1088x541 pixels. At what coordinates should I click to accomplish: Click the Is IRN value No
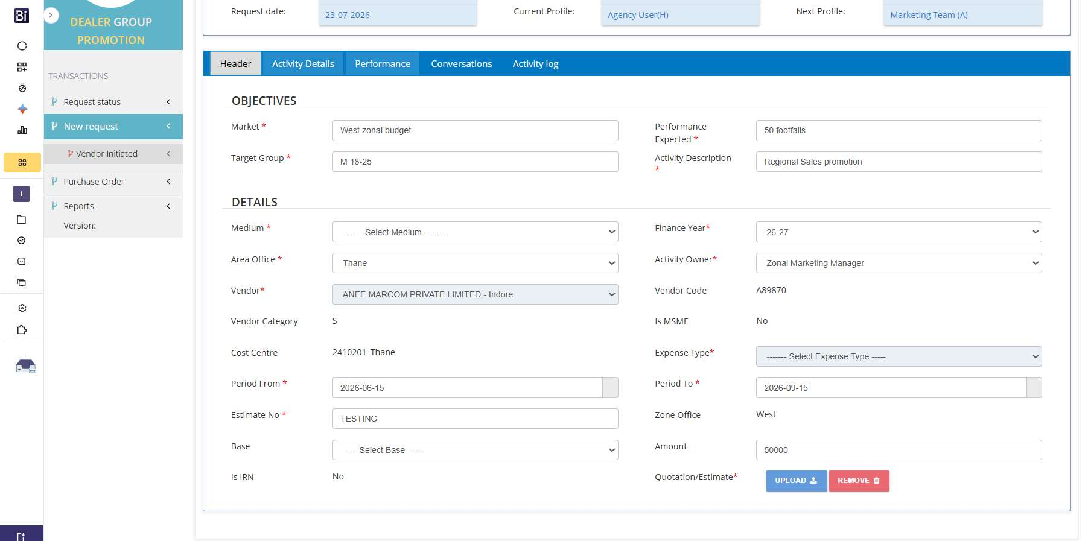[338, 476]
